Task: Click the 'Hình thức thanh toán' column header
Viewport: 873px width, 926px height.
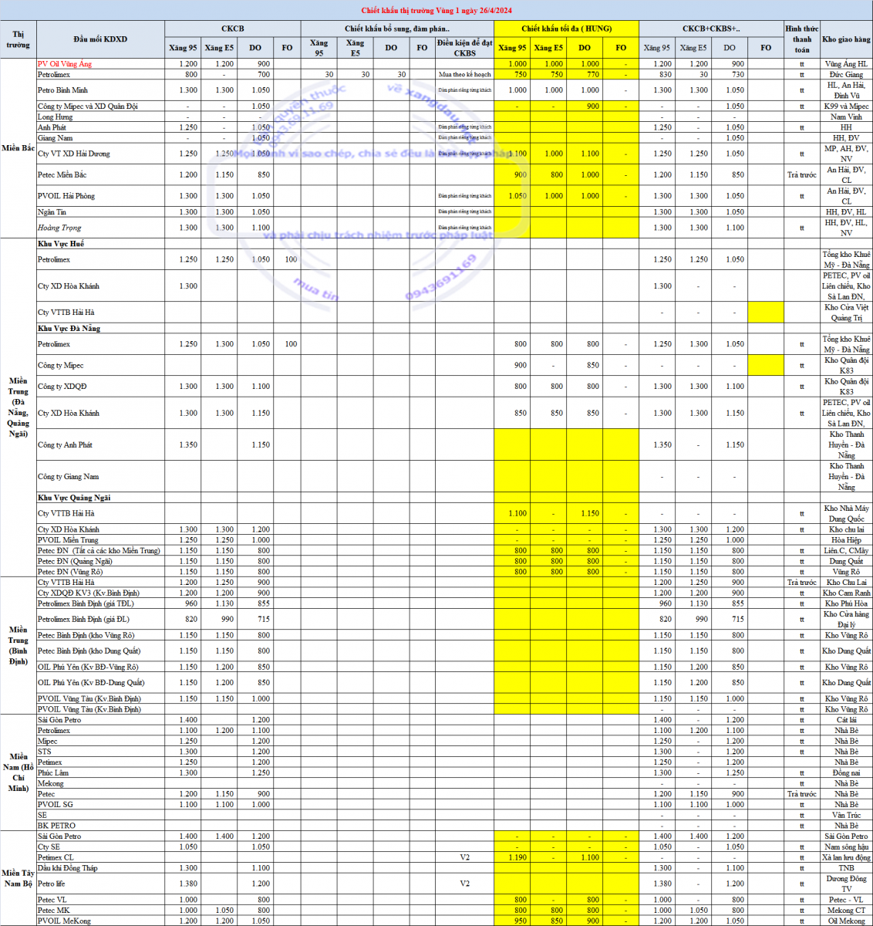Action: (x=802, y=39)
